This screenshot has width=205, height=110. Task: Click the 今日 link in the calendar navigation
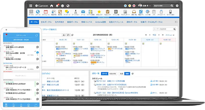click(x=154, y=35)
